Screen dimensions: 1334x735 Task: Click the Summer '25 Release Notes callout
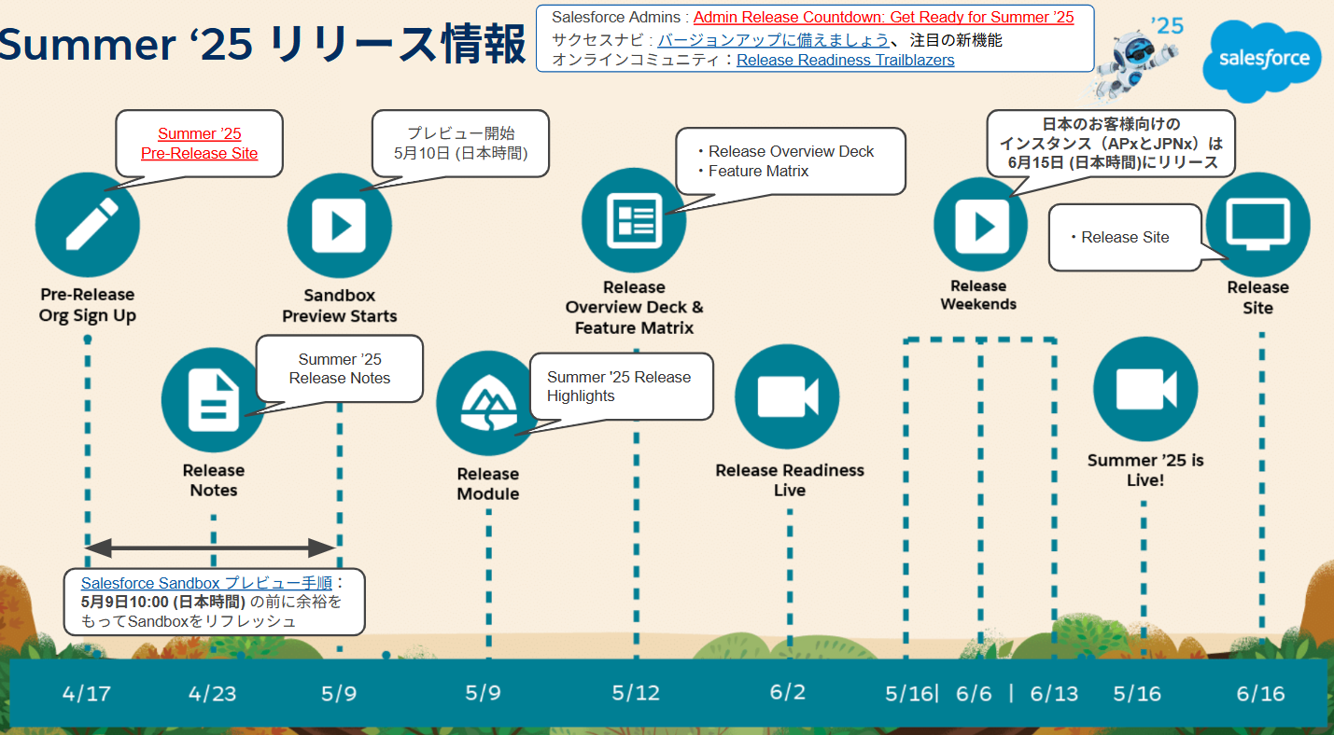[340, 368]
